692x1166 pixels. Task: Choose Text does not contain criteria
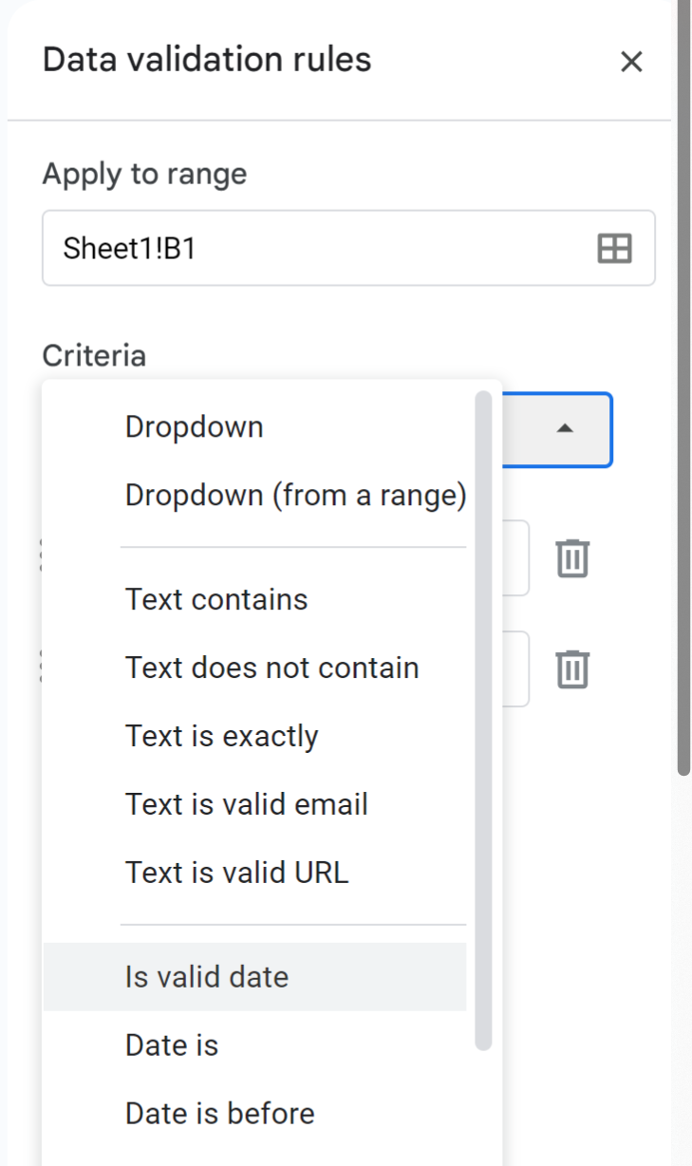click(271, 668)
